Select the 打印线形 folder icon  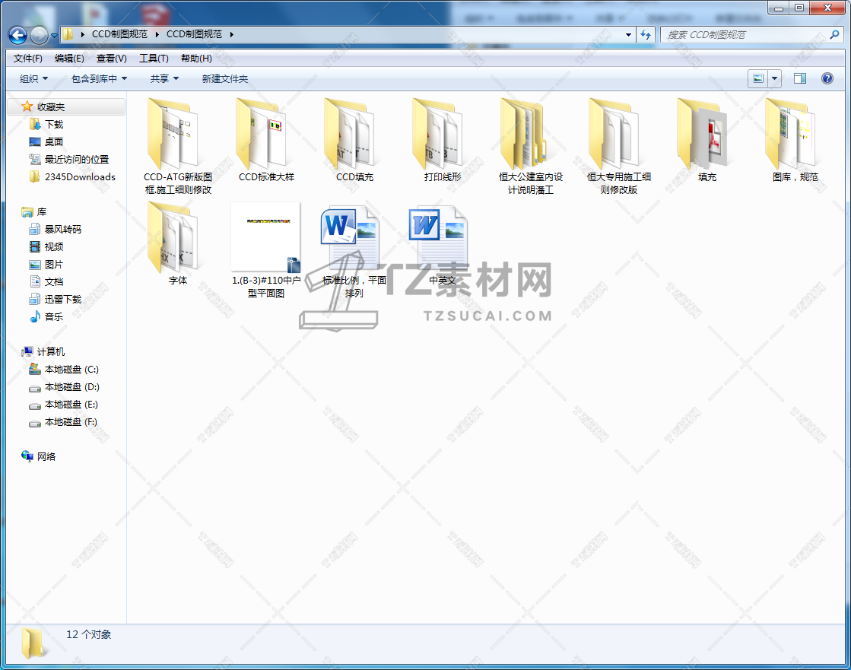coord(438,133)
